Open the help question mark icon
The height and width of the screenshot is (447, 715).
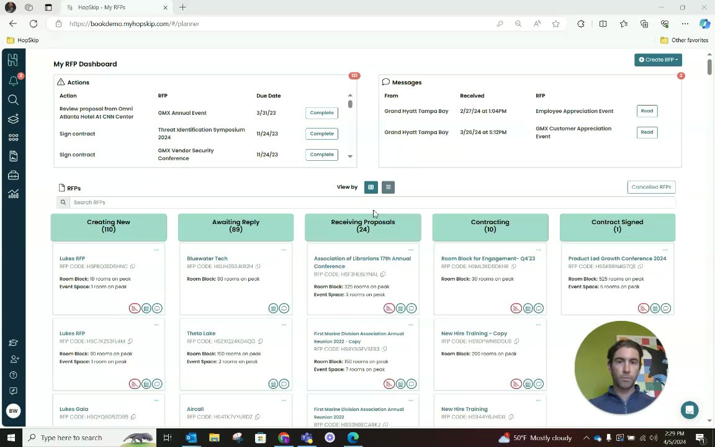(x=13, y=375)
